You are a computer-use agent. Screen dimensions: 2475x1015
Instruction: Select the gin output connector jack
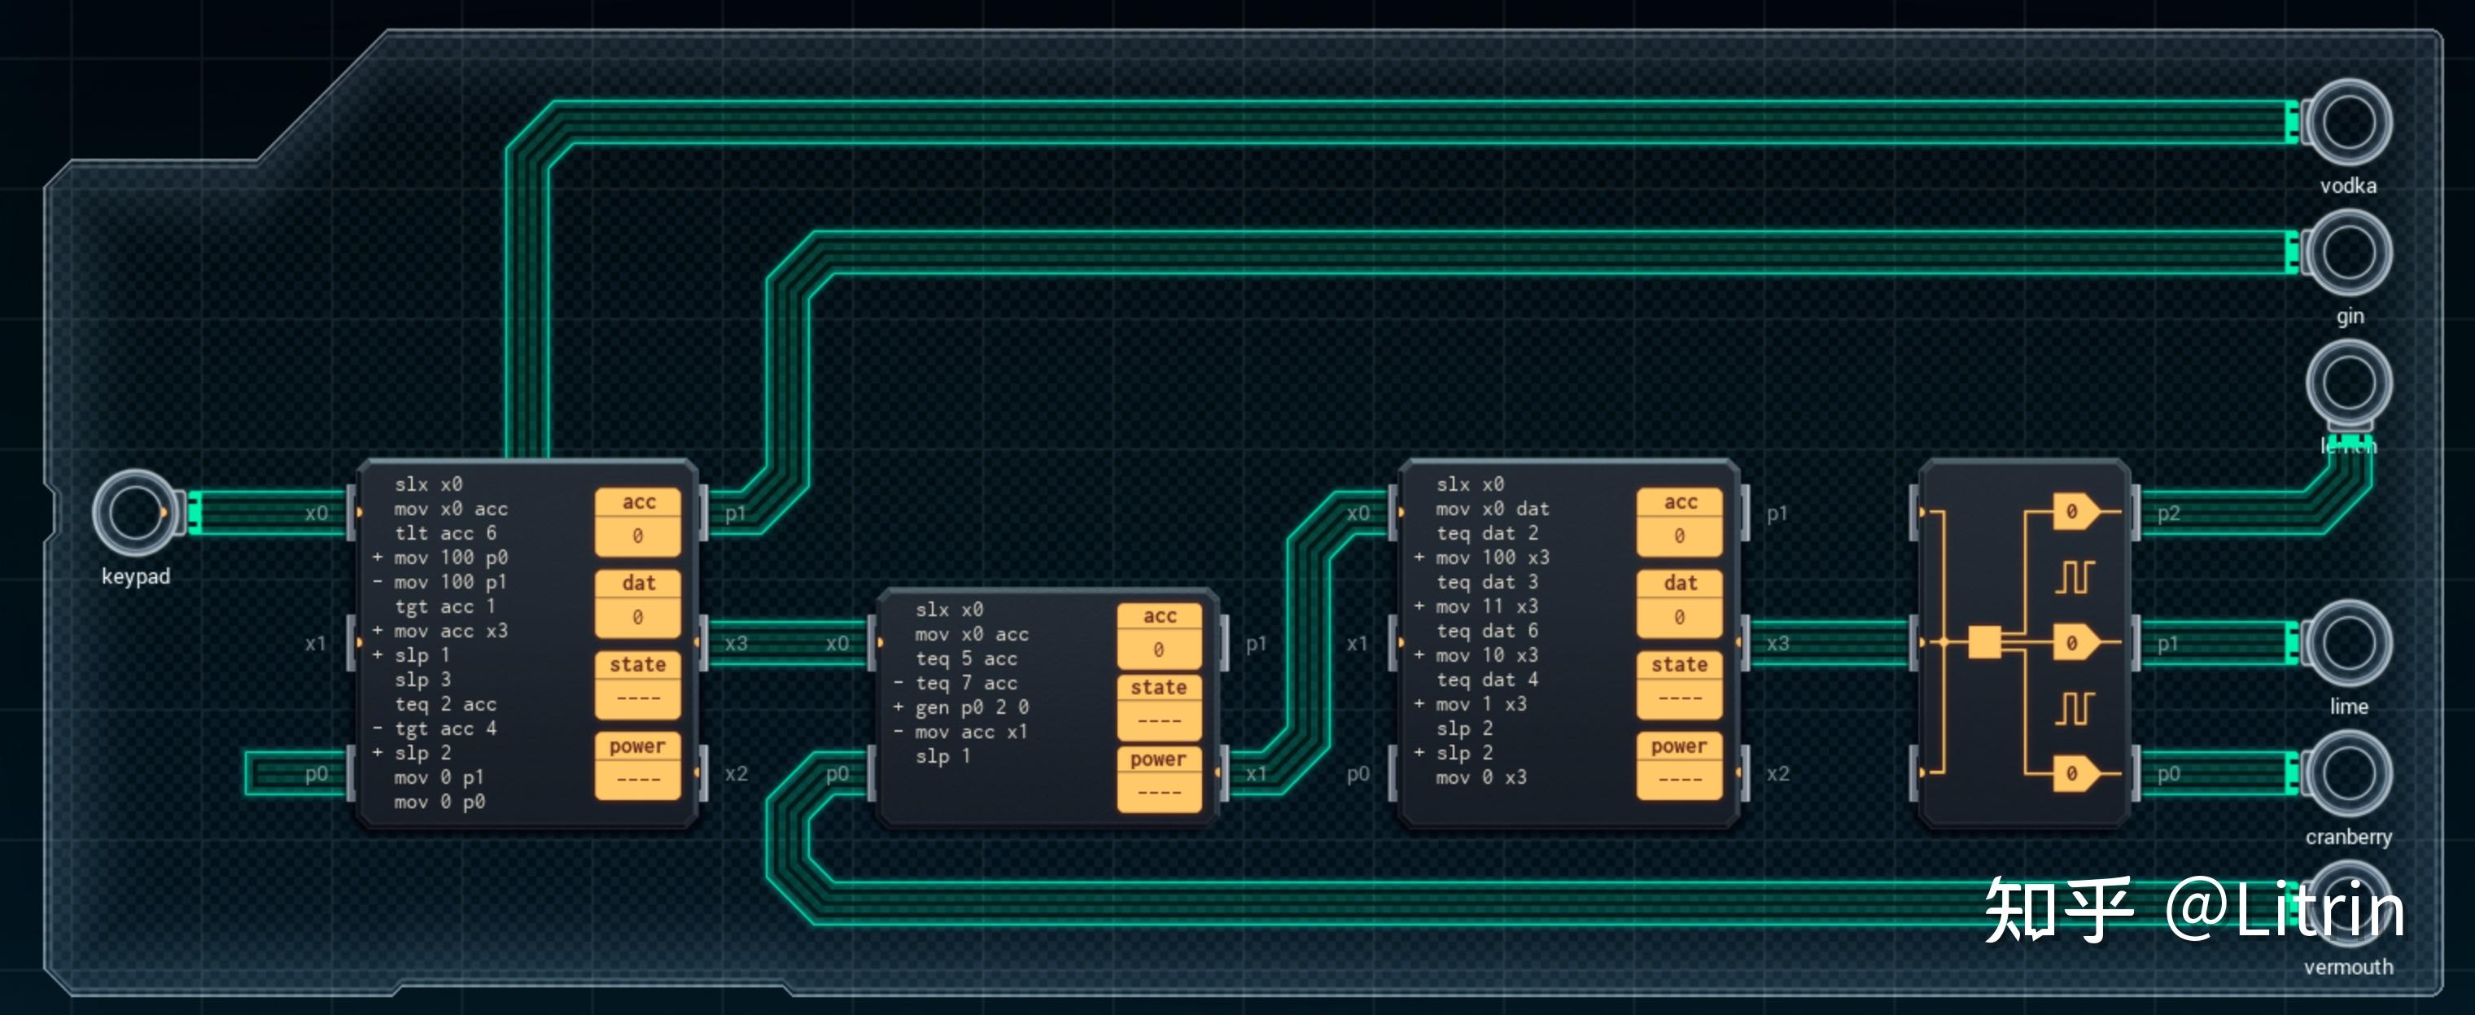pyautogui.click(x=2347, y=252)
